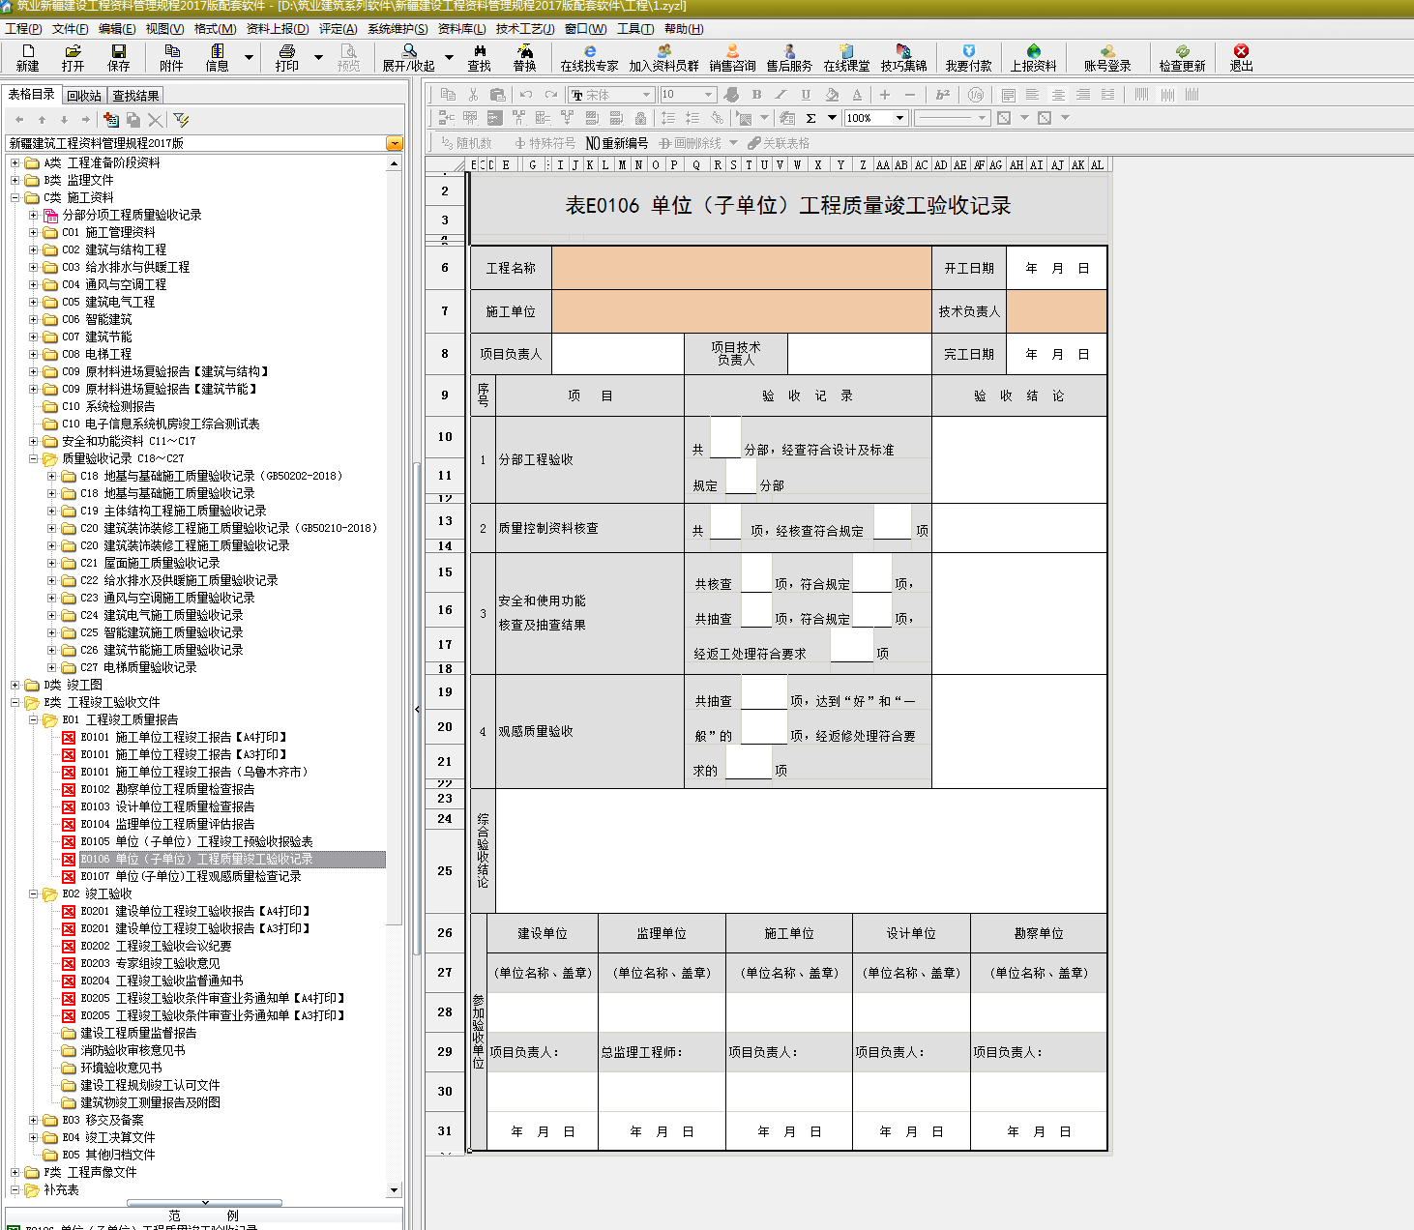This screenshot has width=1414, height=1230.
Task: Open the 编辑(E) menu
Action: tap(117, 29)
